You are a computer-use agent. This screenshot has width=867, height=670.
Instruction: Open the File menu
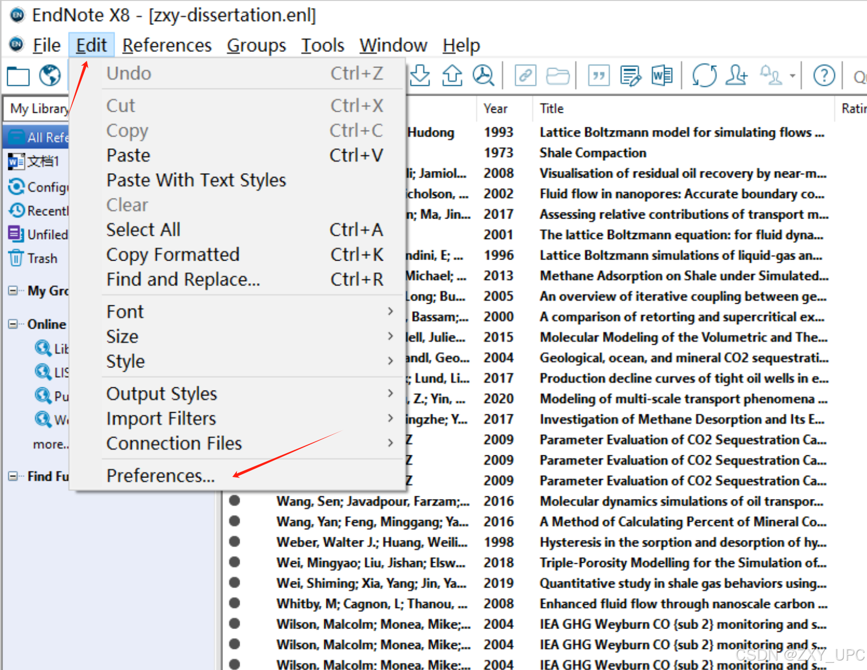pos(46,45)
